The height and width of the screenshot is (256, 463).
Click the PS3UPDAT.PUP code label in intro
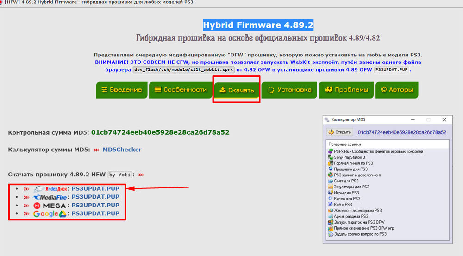point(392,70)
